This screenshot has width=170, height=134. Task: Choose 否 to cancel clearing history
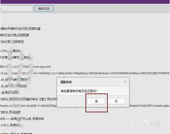pyautogui.click(x=116, y=101)
